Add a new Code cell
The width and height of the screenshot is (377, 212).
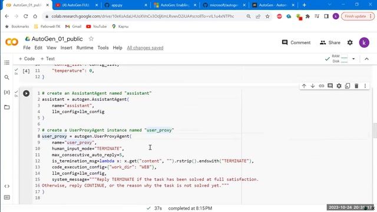(x=27, y=59)
